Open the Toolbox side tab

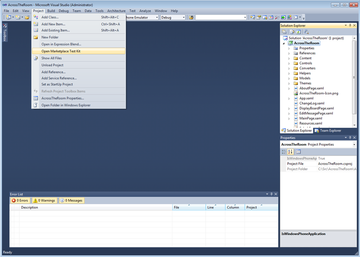[5, 33]
